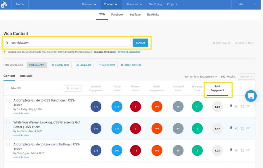Image resolution: width=263 pixels, height=168 pixels.
Task: Open the Sort by Total Engagement dropdown
Action: pos(201,77)
